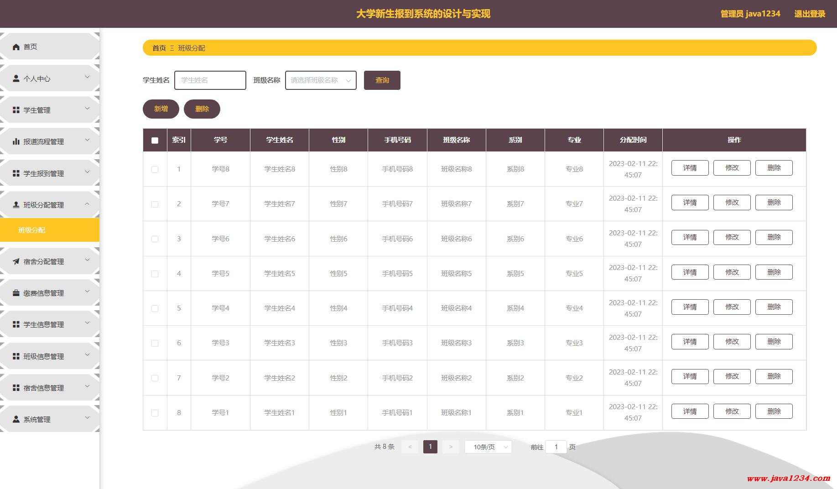Viewport: 837px width, 489px height.
Task: Open 详情 for the 学号8 row
Action: [690, 168]
